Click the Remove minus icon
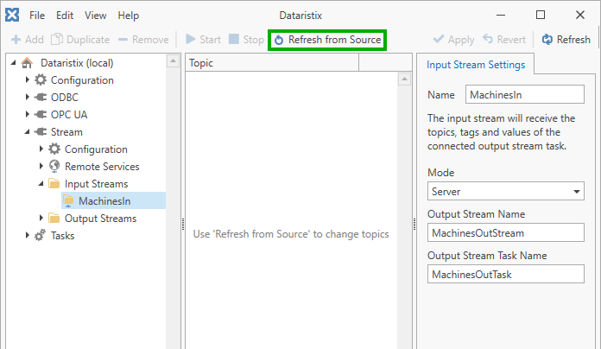The width and height of the screenshot is (601, 349). coord(123,40)
